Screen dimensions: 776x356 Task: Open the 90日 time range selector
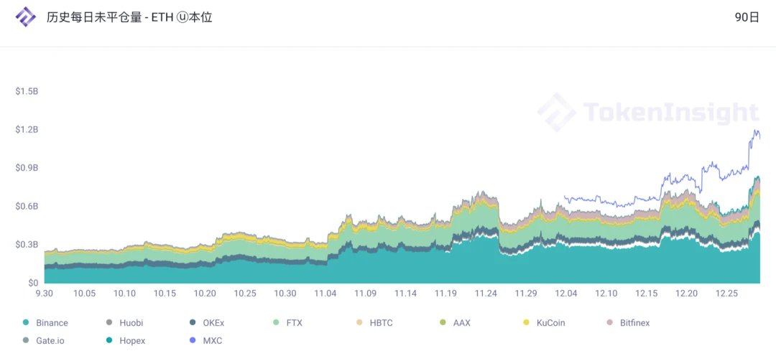pos(747,17)
